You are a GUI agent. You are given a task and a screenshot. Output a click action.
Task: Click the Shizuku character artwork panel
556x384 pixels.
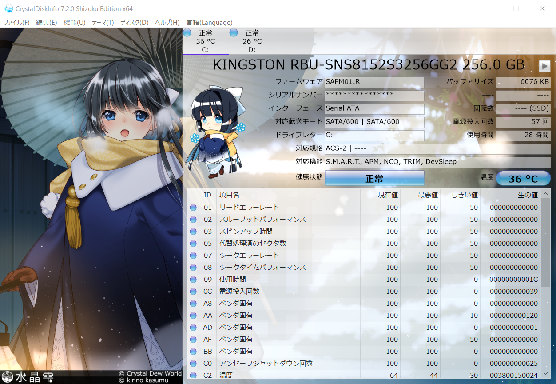(x=91, y=206)
